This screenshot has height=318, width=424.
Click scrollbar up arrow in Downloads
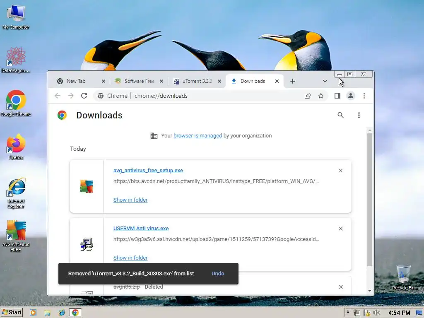coord(370,131)
